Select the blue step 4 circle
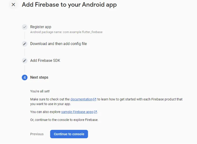This screenshot has width=197, height=144. tap(24, 78)
